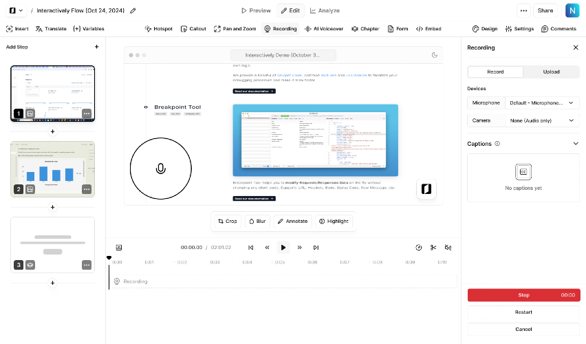Insert step after step 1
The height and width of the screenshot is (344, 586).
[53, 131]
